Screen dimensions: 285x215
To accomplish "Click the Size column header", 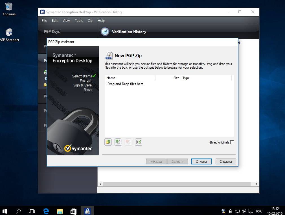I will [168, 78].
